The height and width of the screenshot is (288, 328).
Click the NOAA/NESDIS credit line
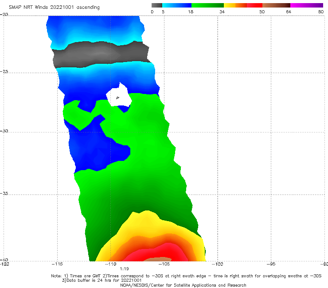pos(183,285)
